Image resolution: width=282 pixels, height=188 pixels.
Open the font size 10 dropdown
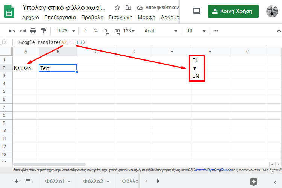pyautogui.click(x=196, y=31)
